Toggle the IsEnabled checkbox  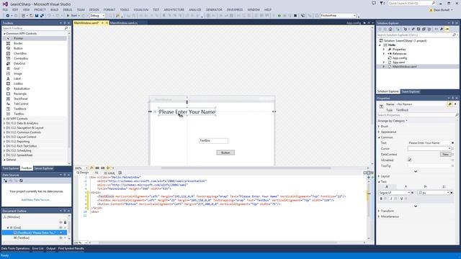[410, 160]
